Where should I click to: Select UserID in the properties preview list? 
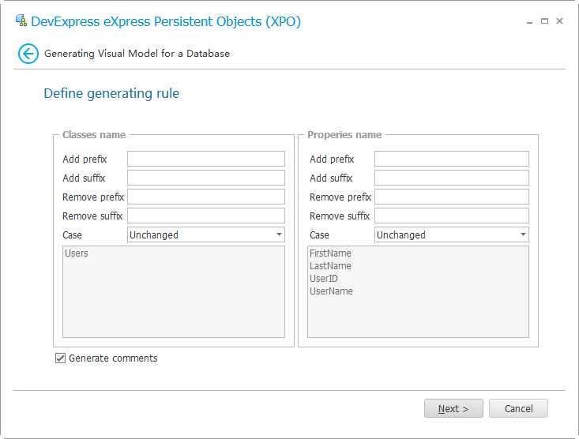pyautogui.click(x=324, y=279)
